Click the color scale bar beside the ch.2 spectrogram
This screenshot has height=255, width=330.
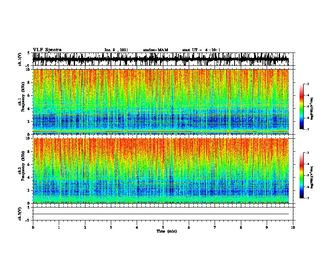point(302,175)
